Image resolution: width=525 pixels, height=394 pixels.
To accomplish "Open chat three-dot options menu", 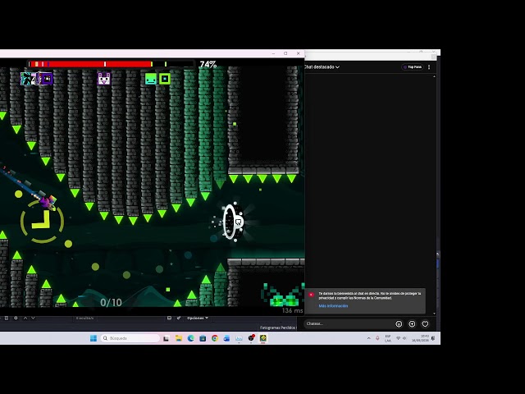I will click(429, 67).
